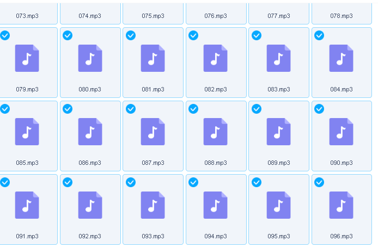Viewport: 378px width, 247px height.
Task: Uncheck the checkmark on 080.mp3
Action: 68,35
